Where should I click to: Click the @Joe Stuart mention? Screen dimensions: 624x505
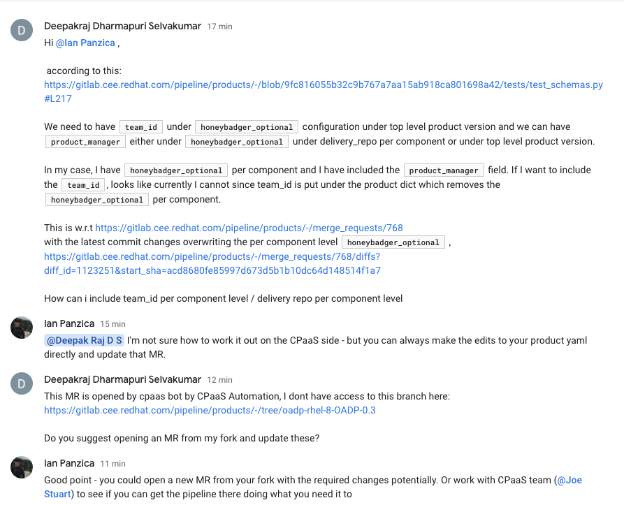[568, 481]
